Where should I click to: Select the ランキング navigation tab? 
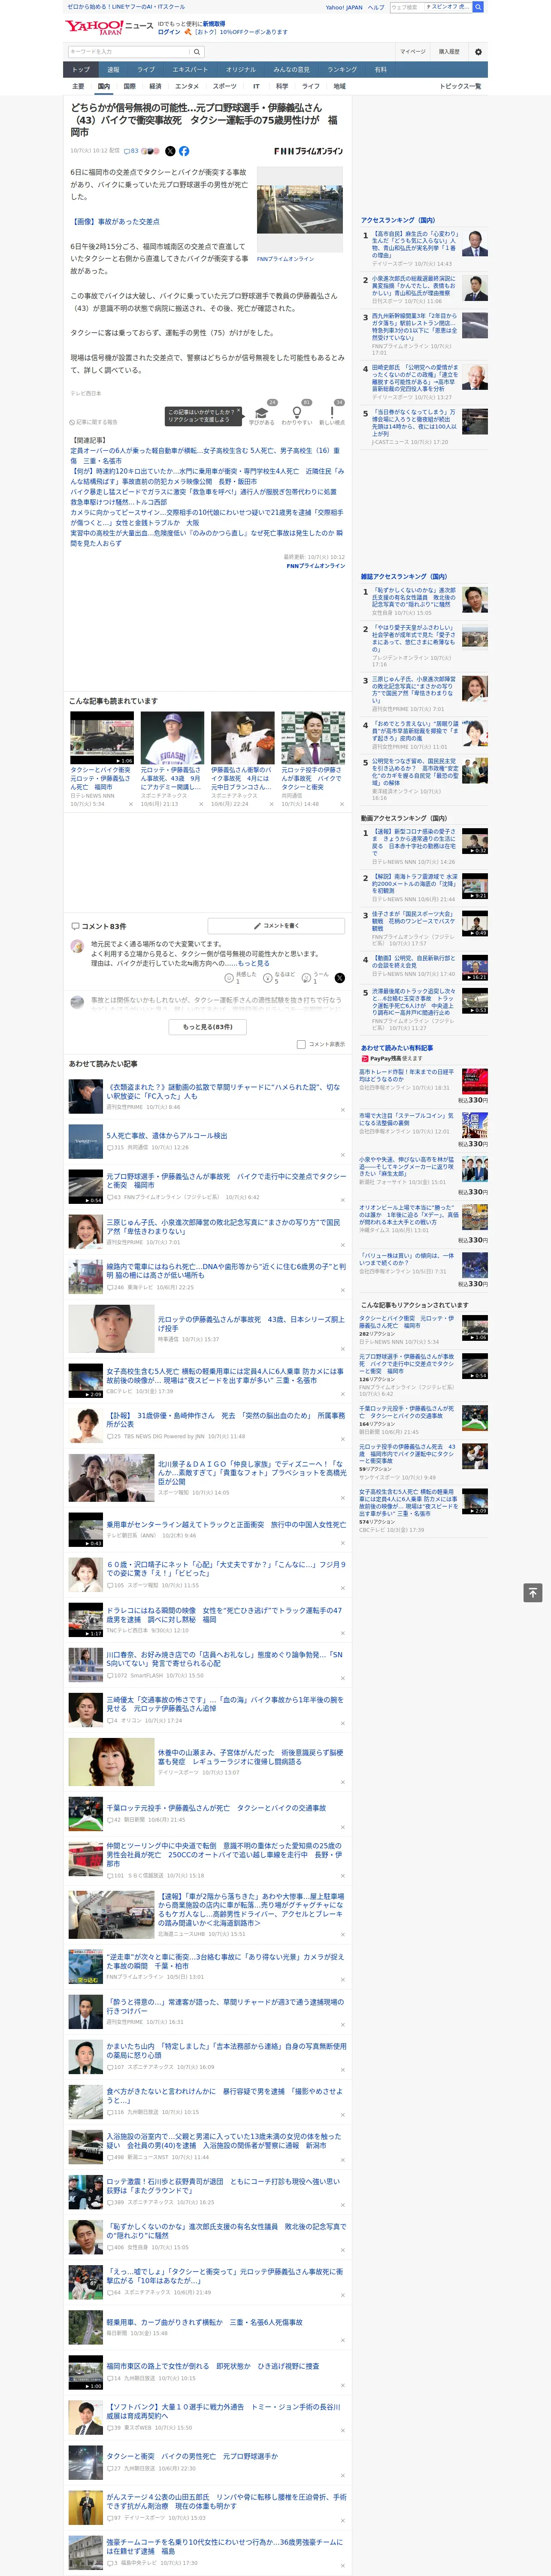(x=342, y=70)
